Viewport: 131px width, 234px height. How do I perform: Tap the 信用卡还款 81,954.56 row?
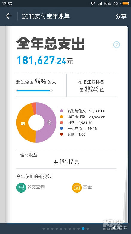tap(83, 117)
